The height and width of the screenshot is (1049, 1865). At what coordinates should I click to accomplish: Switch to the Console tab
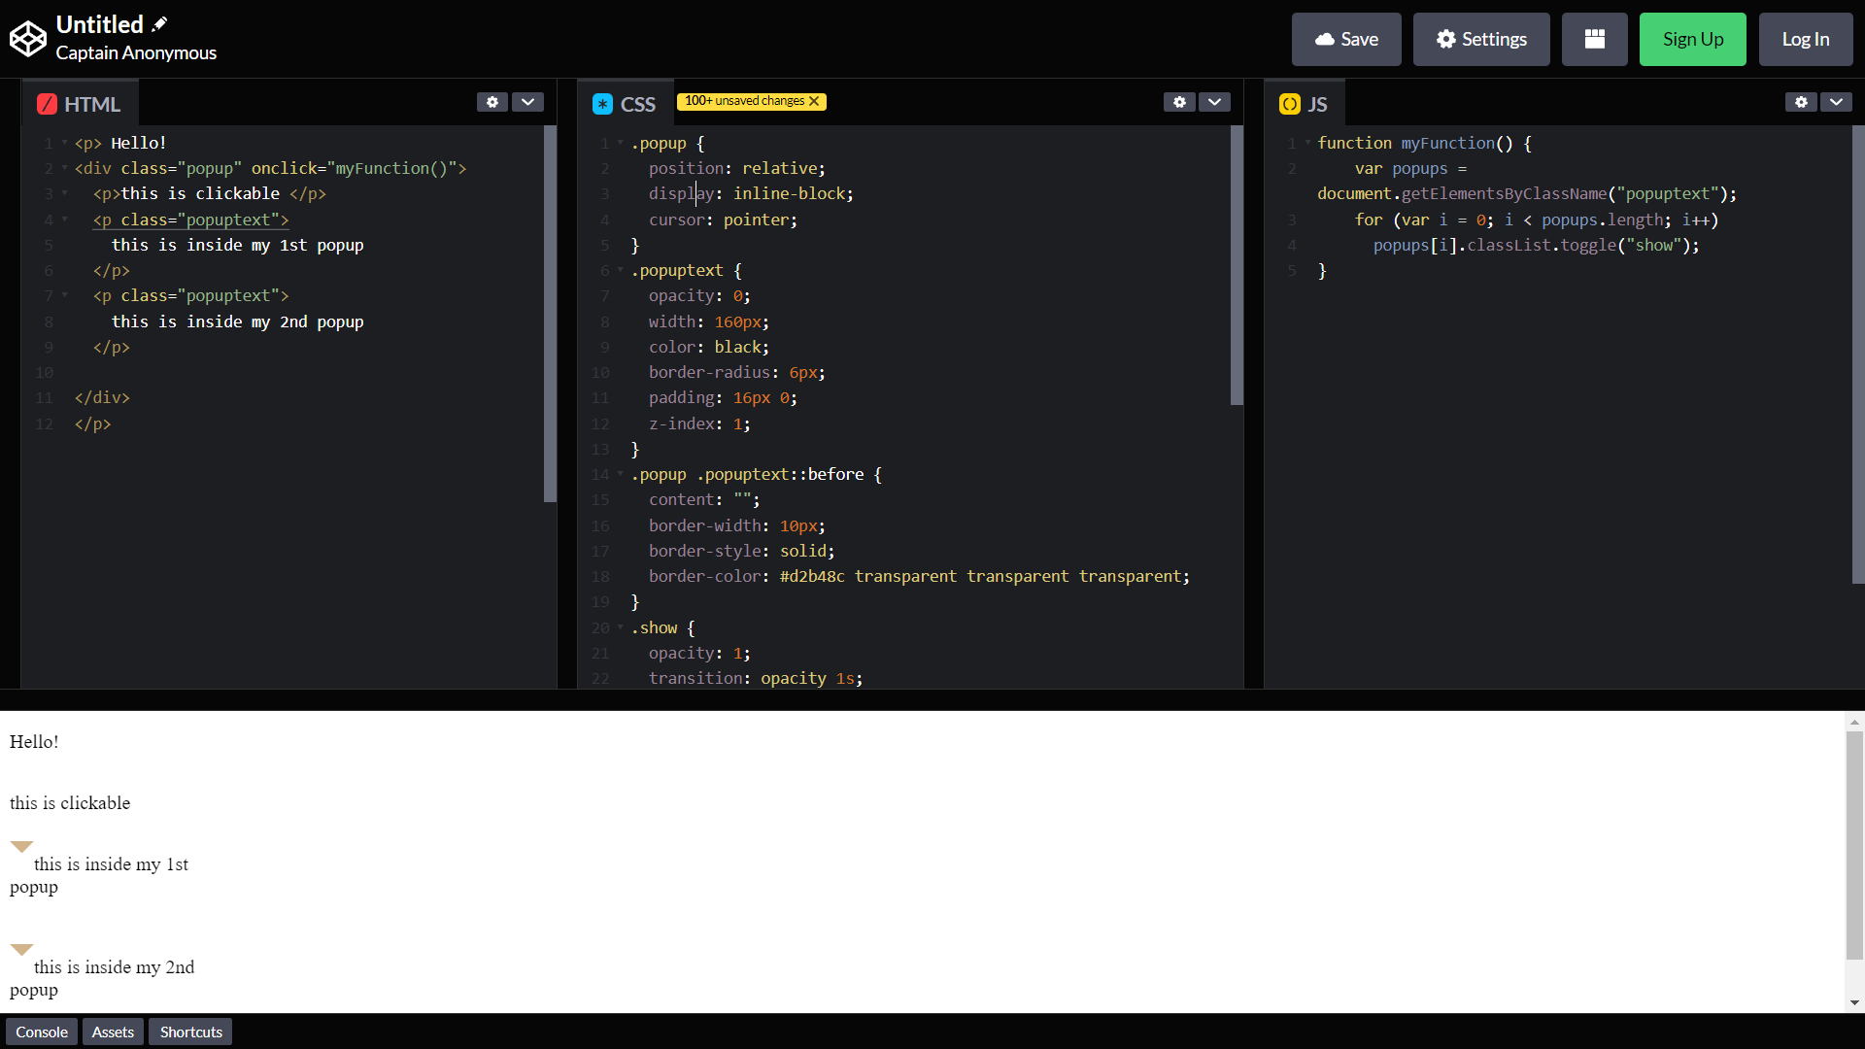coord(44,1032)
